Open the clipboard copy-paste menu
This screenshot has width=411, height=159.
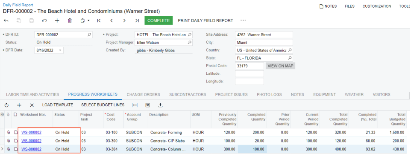point(85,20)
